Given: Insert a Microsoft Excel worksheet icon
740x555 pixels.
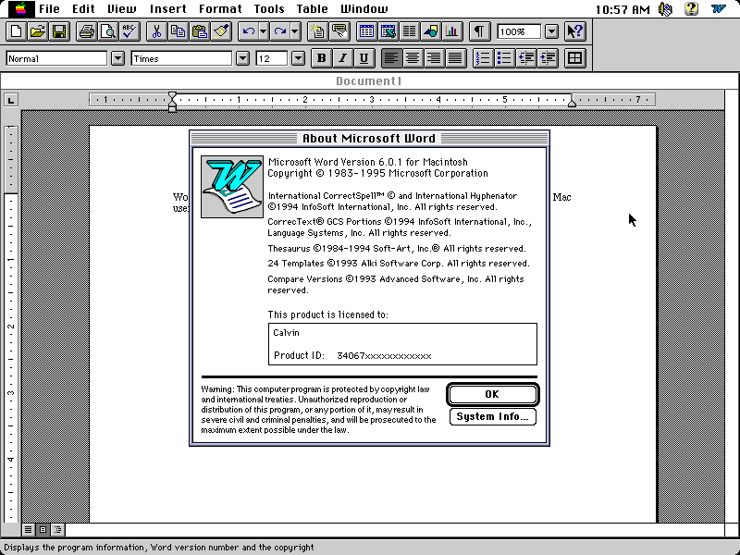Looking at the screenshot, I should (x=388, y=31).
